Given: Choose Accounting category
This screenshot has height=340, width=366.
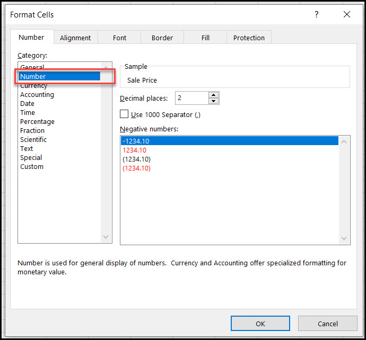Looking at the screenshot, I should point(37,95).
